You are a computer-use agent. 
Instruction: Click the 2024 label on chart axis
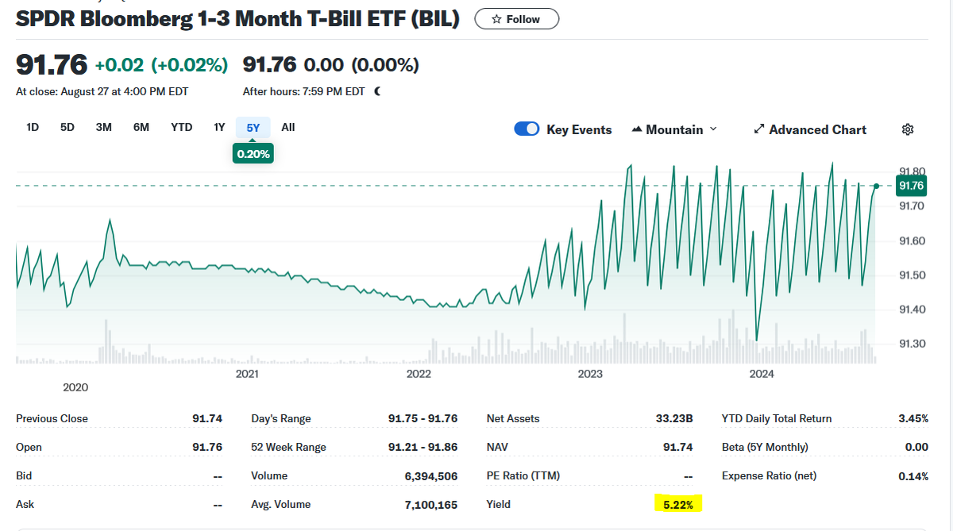pyautogui.click(x=762, y=373)
